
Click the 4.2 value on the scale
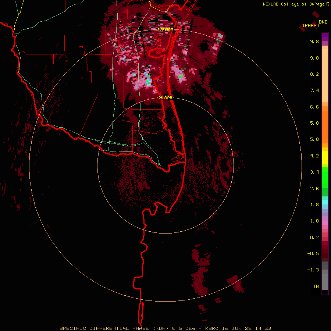314,156
